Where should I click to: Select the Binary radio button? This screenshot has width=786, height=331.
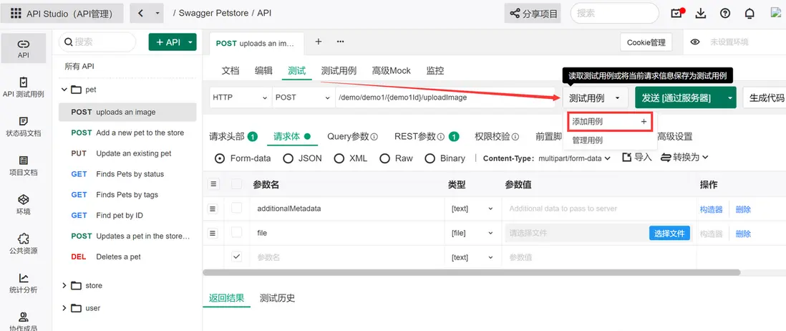pyautogui.click(x=430, y=158)
